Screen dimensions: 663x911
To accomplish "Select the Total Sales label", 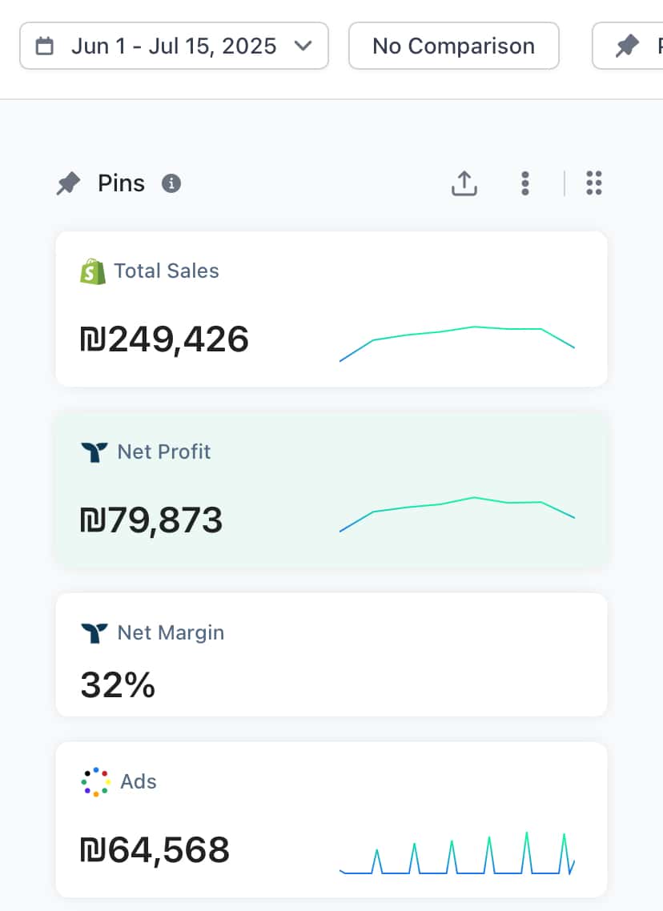I will click(167, 271).
